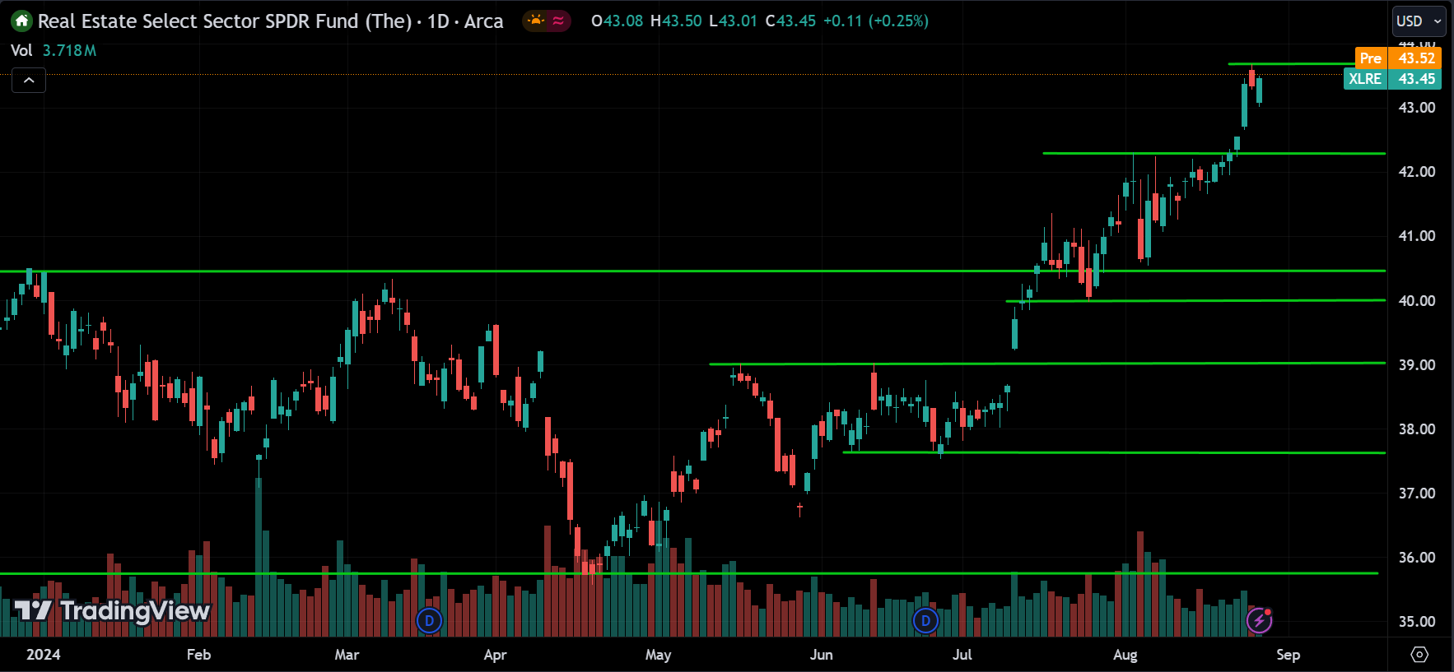Click the 43.00 price axis label

click(x=1417, y=108)
